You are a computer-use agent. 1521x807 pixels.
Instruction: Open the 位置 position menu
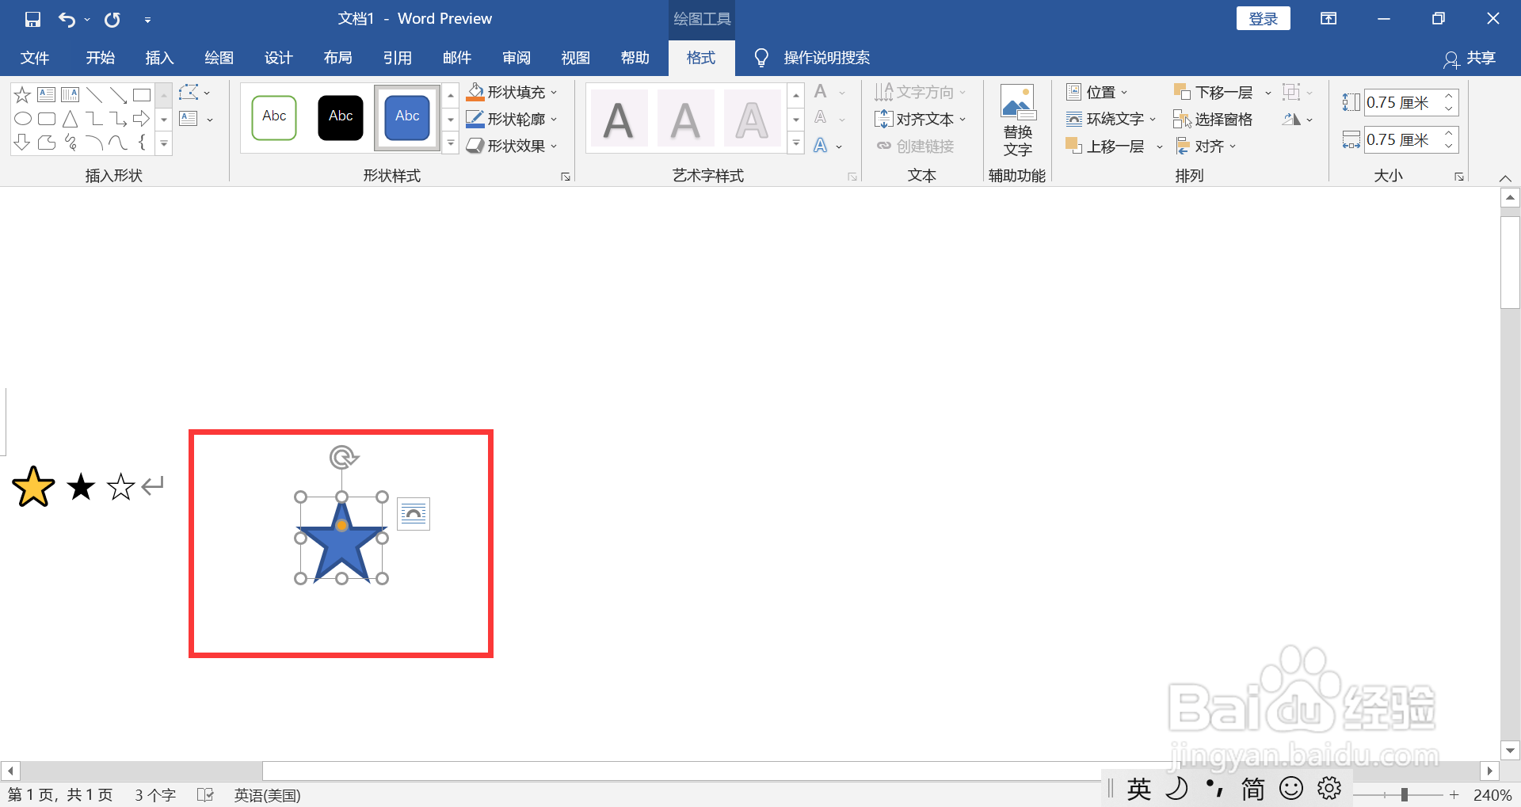[1096, 93]
